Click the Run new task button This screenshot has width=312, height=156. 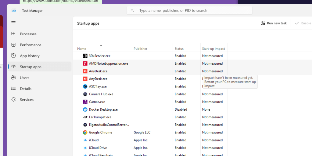pyautogui.click(x=274, y=23)
